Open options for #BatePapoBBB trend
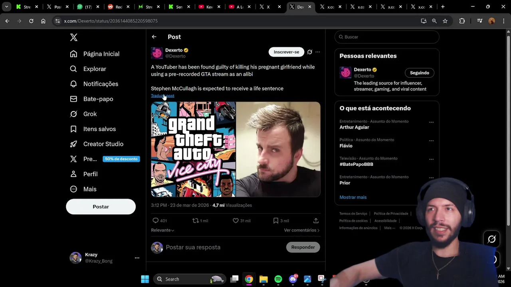The width and height of the screenshot is (511, 287). click(431, 159)
